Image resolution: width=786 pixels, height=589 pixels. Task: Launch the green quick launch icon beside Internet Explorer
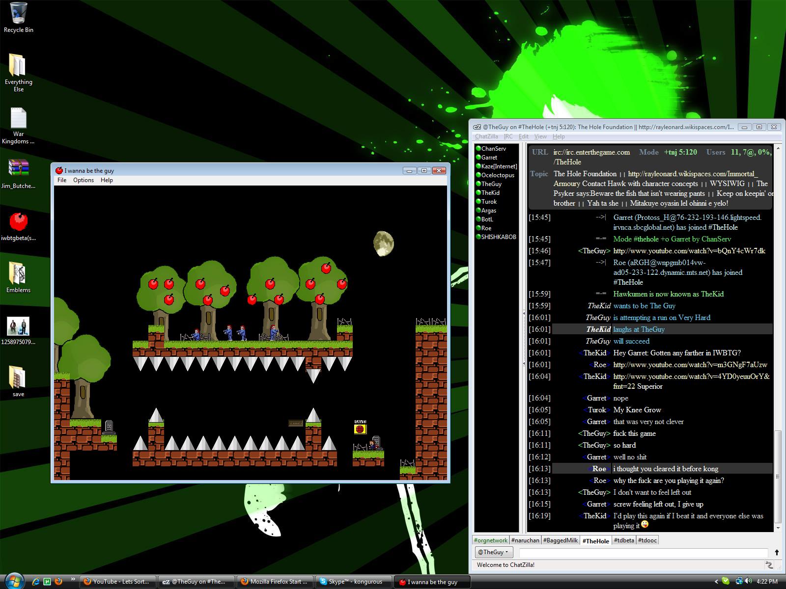click(x=47, y=582)
